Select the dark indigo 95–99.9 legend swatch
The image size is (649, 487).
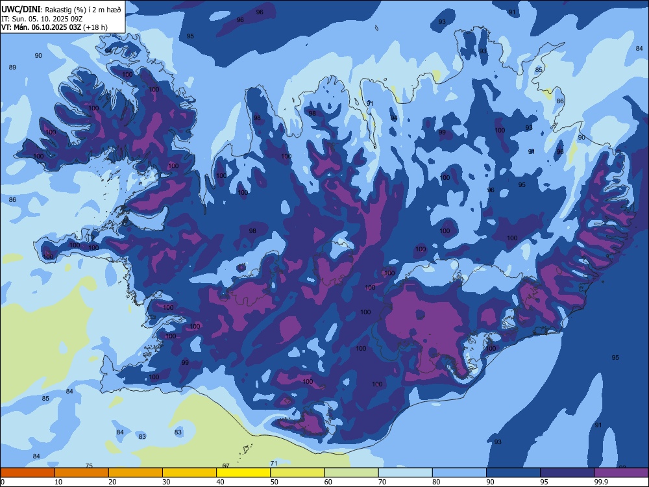pyautogui.click(x=567, y=473)
